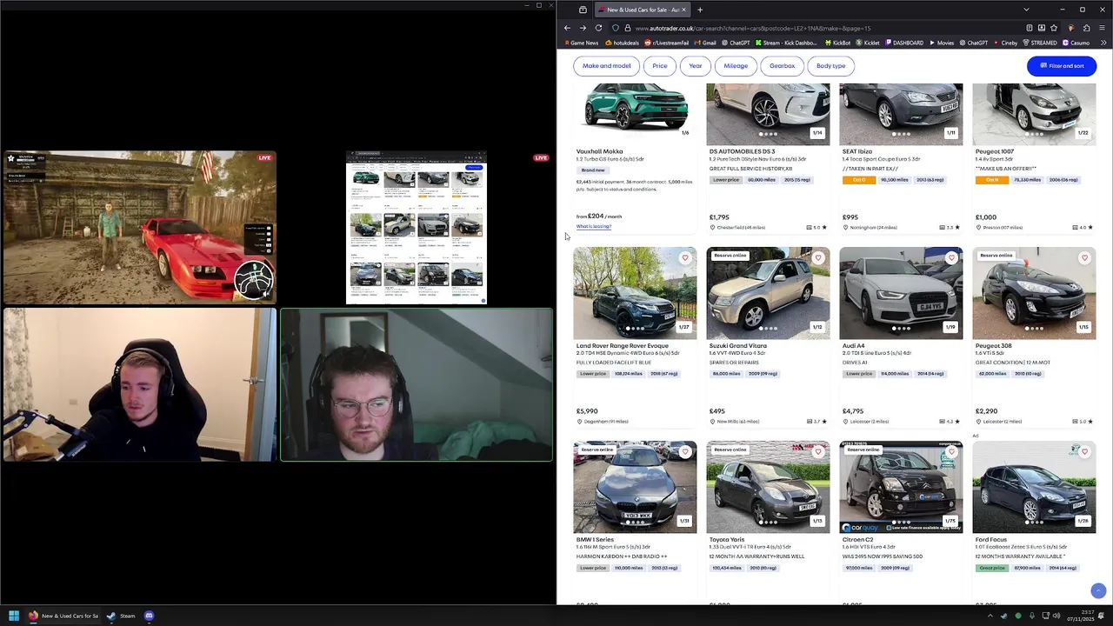Open the Price filter
The image size is (1113, 626).
click(660, 66)
